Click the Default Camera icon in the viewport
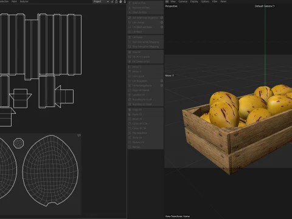292x219 pixels. pos(274,6)
